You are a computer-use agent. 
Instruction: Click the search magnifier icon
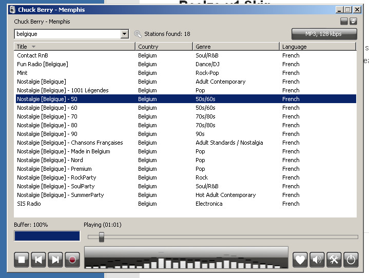[x=138, y=34]
